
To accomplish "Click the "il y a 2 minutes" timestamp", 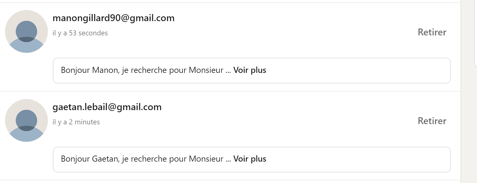I will (x=76, y=122).
